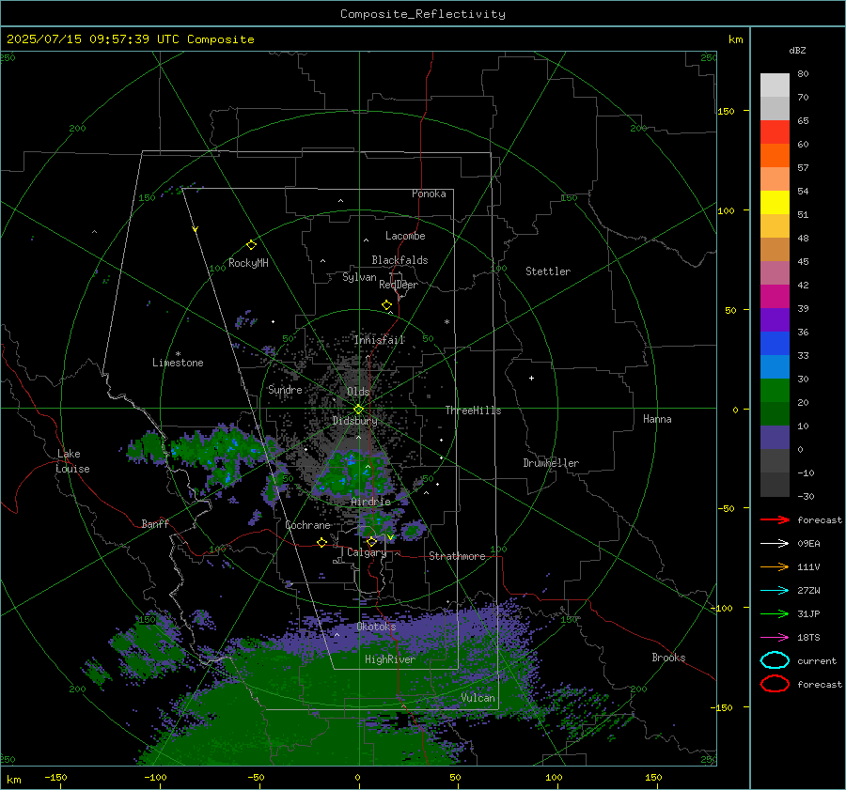Click the yellow km label at top right
The width and height of the screenshot is (846, 790).
click(x=735, y=39)
